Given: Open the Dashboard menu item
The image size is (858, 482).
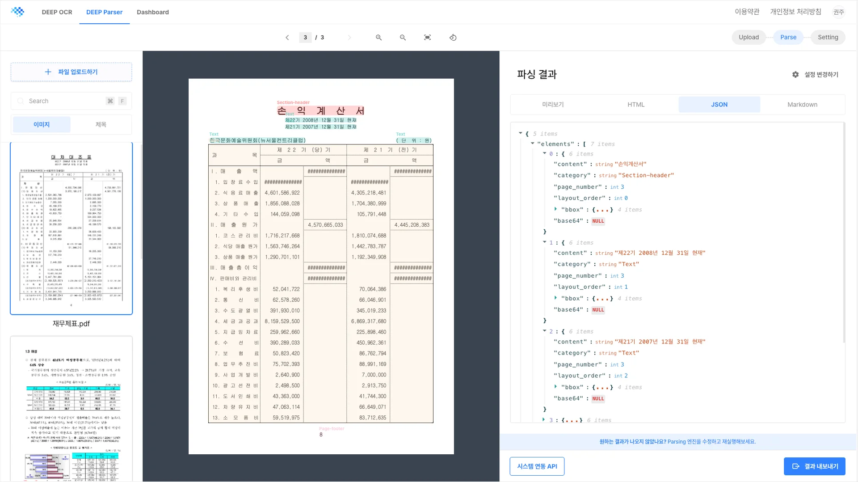Looking at the screenshot, I should click(x=153, y=12).
